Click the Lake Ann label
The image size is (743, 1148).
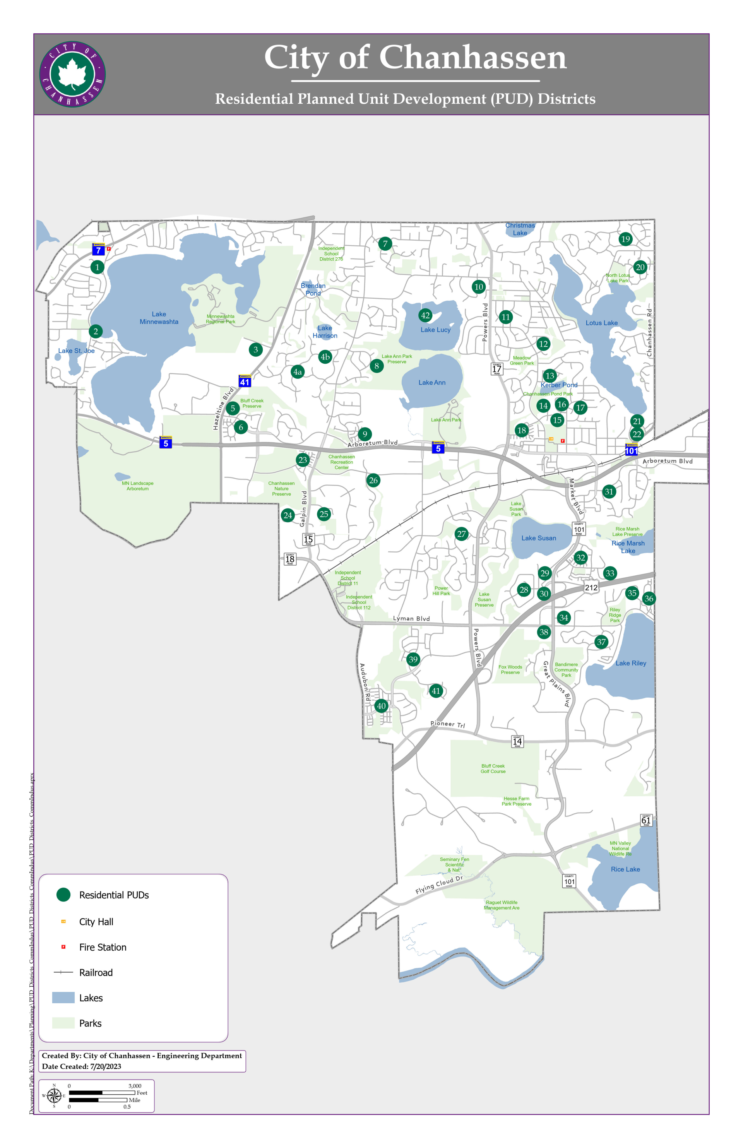(x=432, y=383)
